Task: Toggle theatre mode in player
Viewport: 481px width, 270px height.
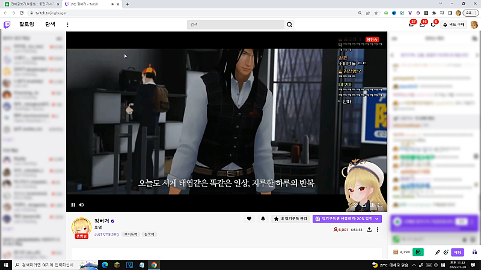Action: (372, 205)
